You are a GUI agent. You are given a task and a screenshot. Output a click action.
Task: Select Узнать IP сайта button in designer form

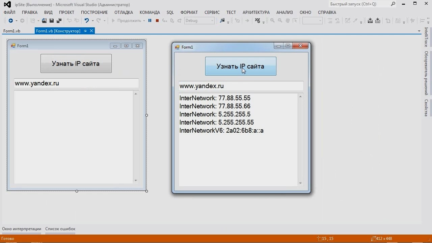(76, 63)
